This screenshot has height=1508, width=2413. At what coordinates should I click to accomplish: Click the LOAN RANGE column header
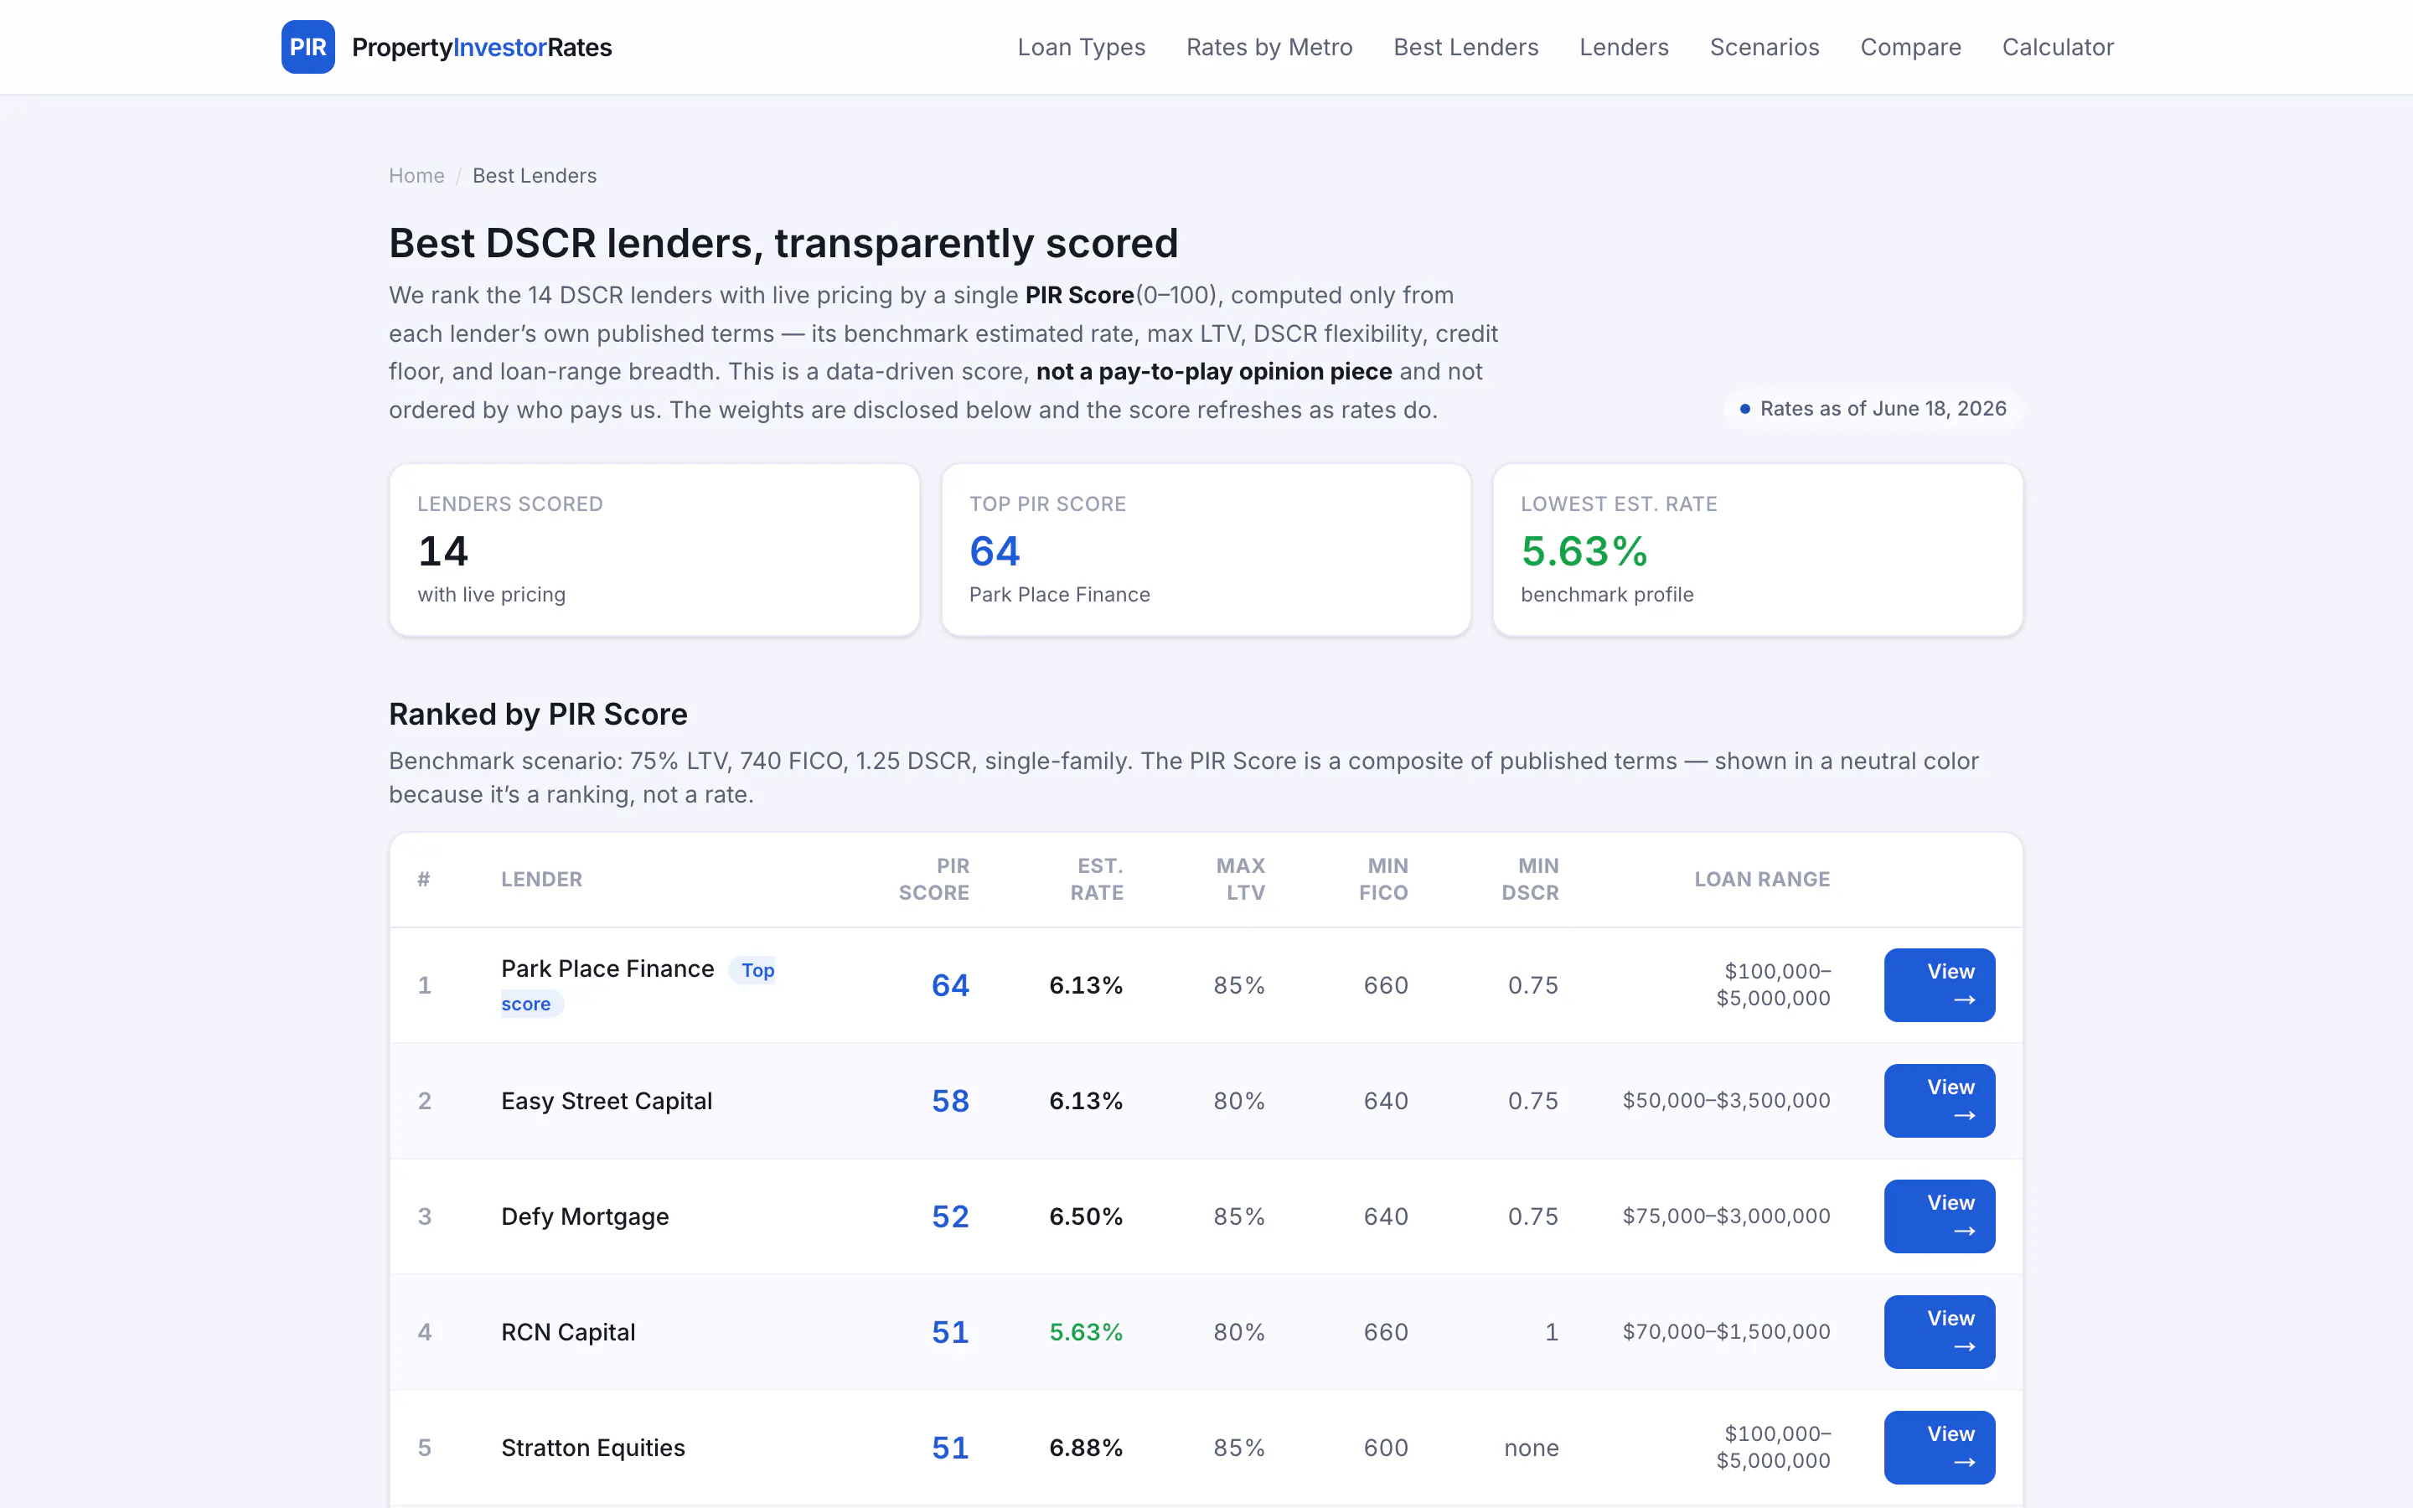tap(1762, 879)
